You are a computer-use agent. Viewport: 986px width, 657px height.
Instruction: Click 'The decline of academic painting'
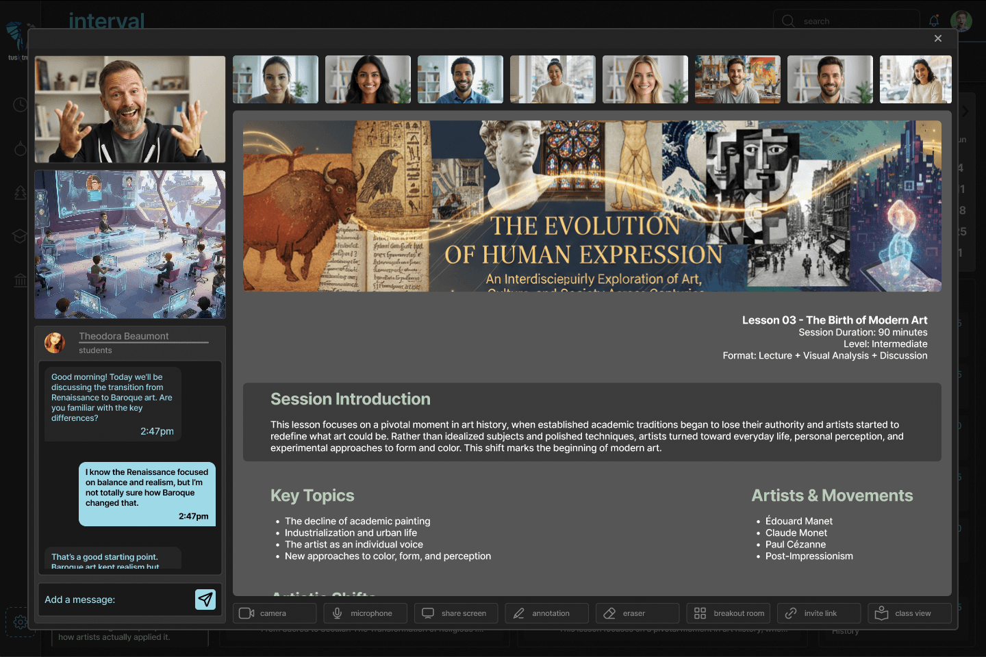click(x=357, y=521)
